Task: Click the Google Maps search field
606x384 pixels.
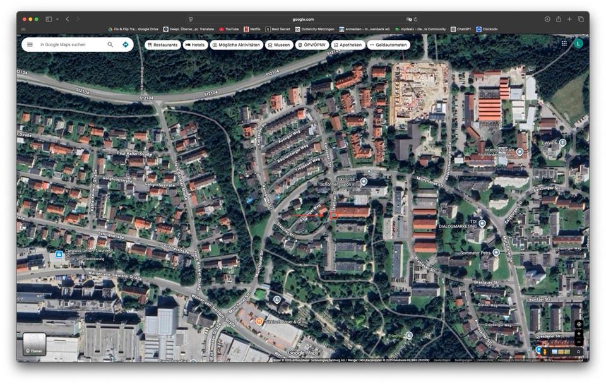Action: (69, 45)
